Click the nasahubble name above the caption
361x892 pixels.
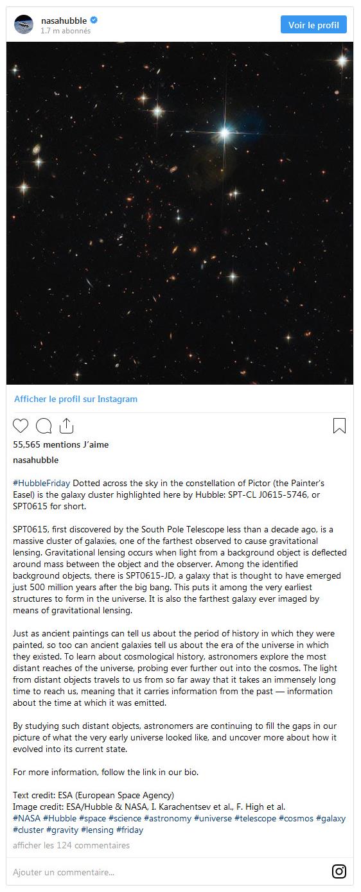click(36, 460)
